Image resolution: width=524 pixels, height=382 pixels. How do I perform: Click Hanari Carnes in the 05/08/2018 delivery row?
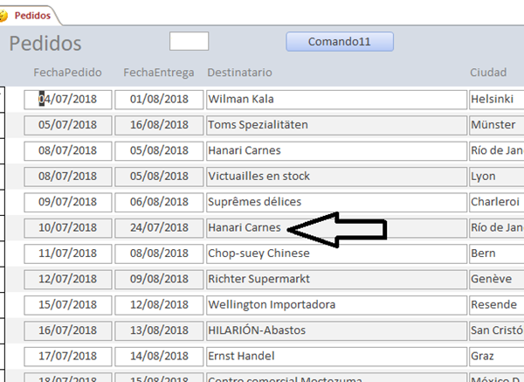coord(336,151)
